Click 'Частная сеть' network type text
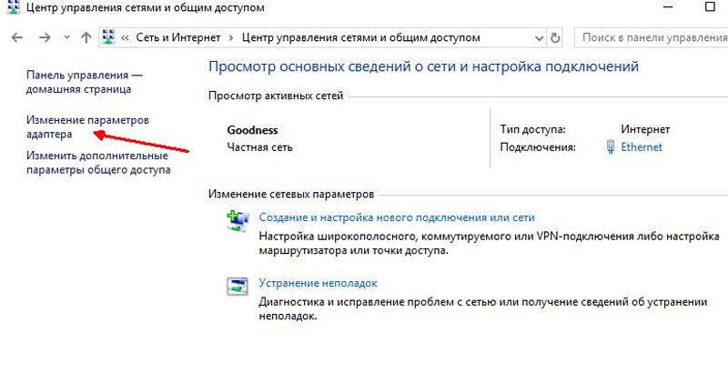The width and height of the screenshot is (728, 373). tap(259, 147)
